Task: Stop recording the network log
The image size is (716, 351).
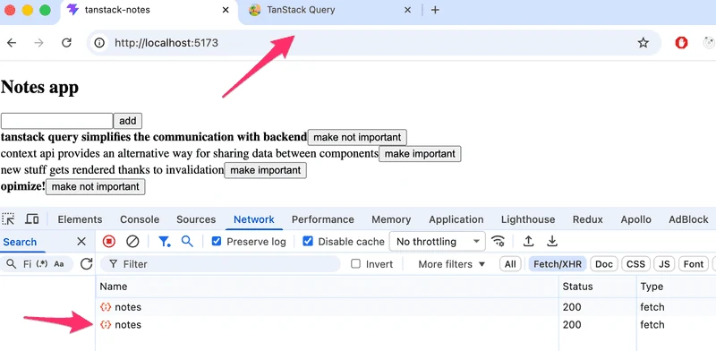Action: [x=108, y=242]
